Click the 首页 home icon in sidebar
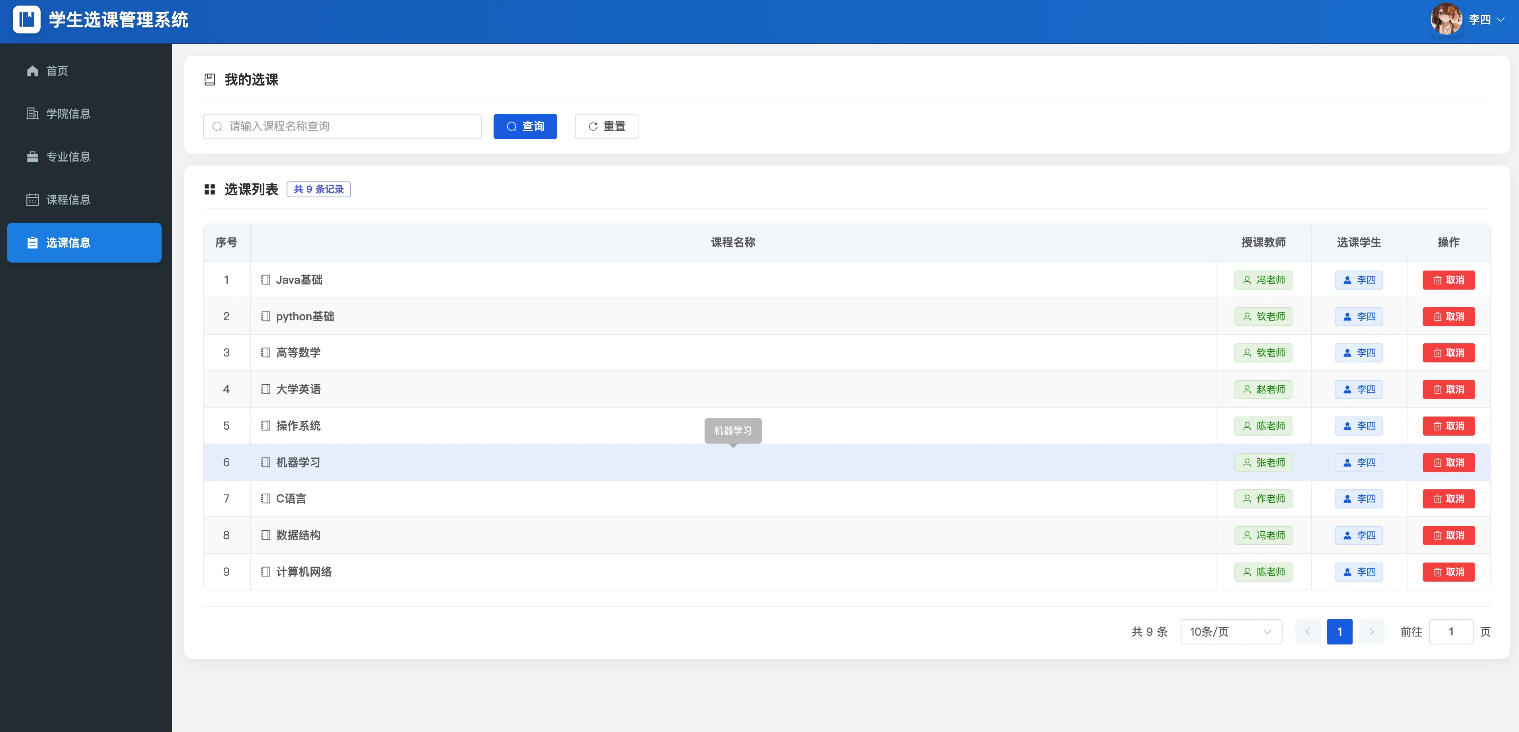1519x732 pixels. (x=32, y=71)
